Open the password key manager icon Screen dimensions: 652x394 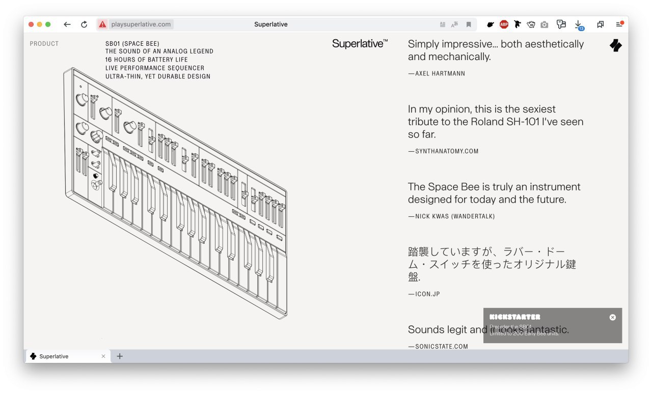pos(561,24)
